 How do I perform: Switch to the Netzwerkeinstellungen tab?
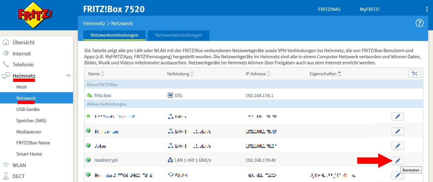pyautogui.click(x=179, y=35)
